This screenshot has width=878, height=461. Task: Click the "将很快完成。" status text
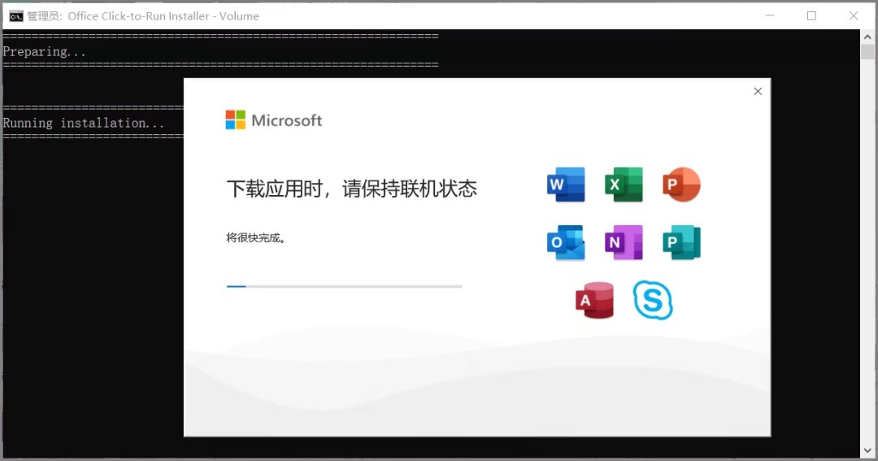(256, 238)
